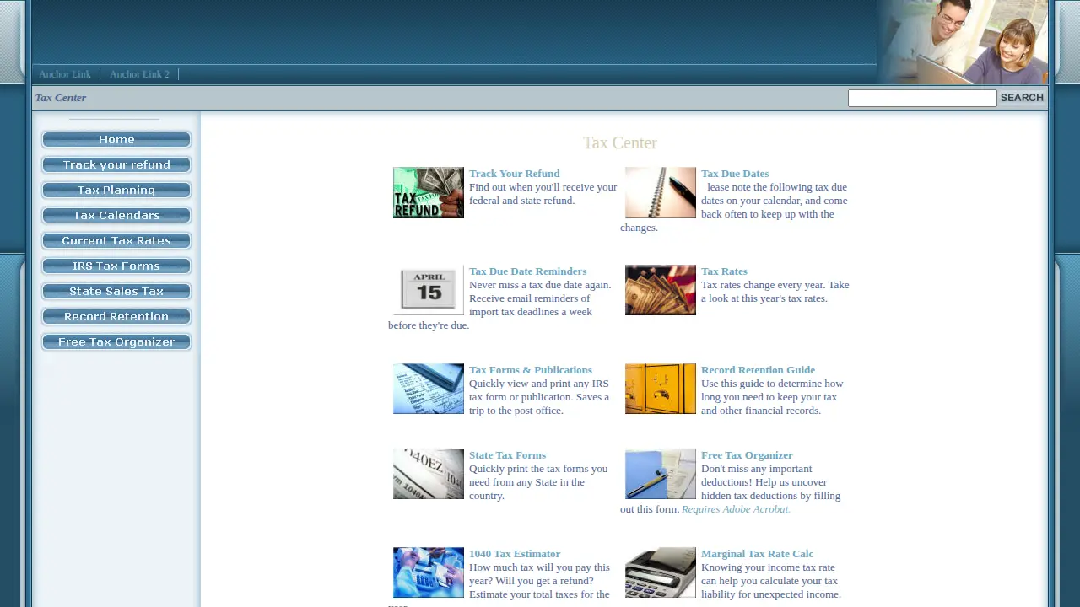Open the Tax Rates heading link

pos(724,271)
